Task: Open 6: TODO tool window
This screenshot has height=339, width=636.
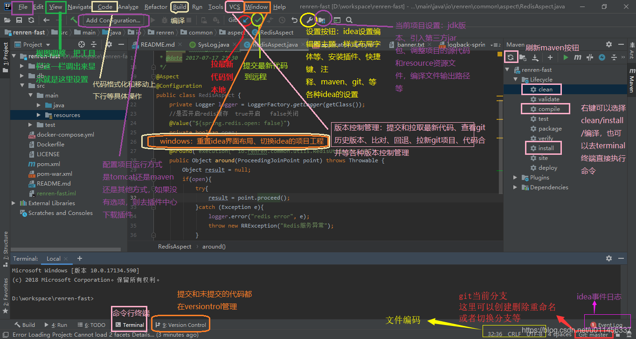Action: pyautogui.click(x=92, y=325)
